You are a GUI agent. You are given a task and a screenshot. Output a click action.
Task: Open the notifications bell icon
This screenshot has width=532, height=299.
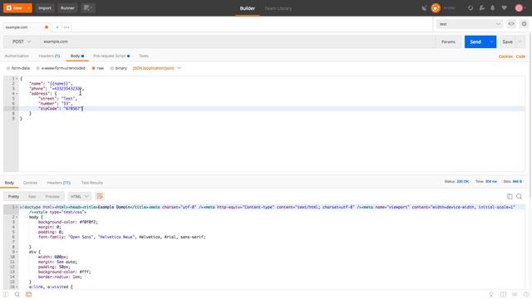coord(493,7)
